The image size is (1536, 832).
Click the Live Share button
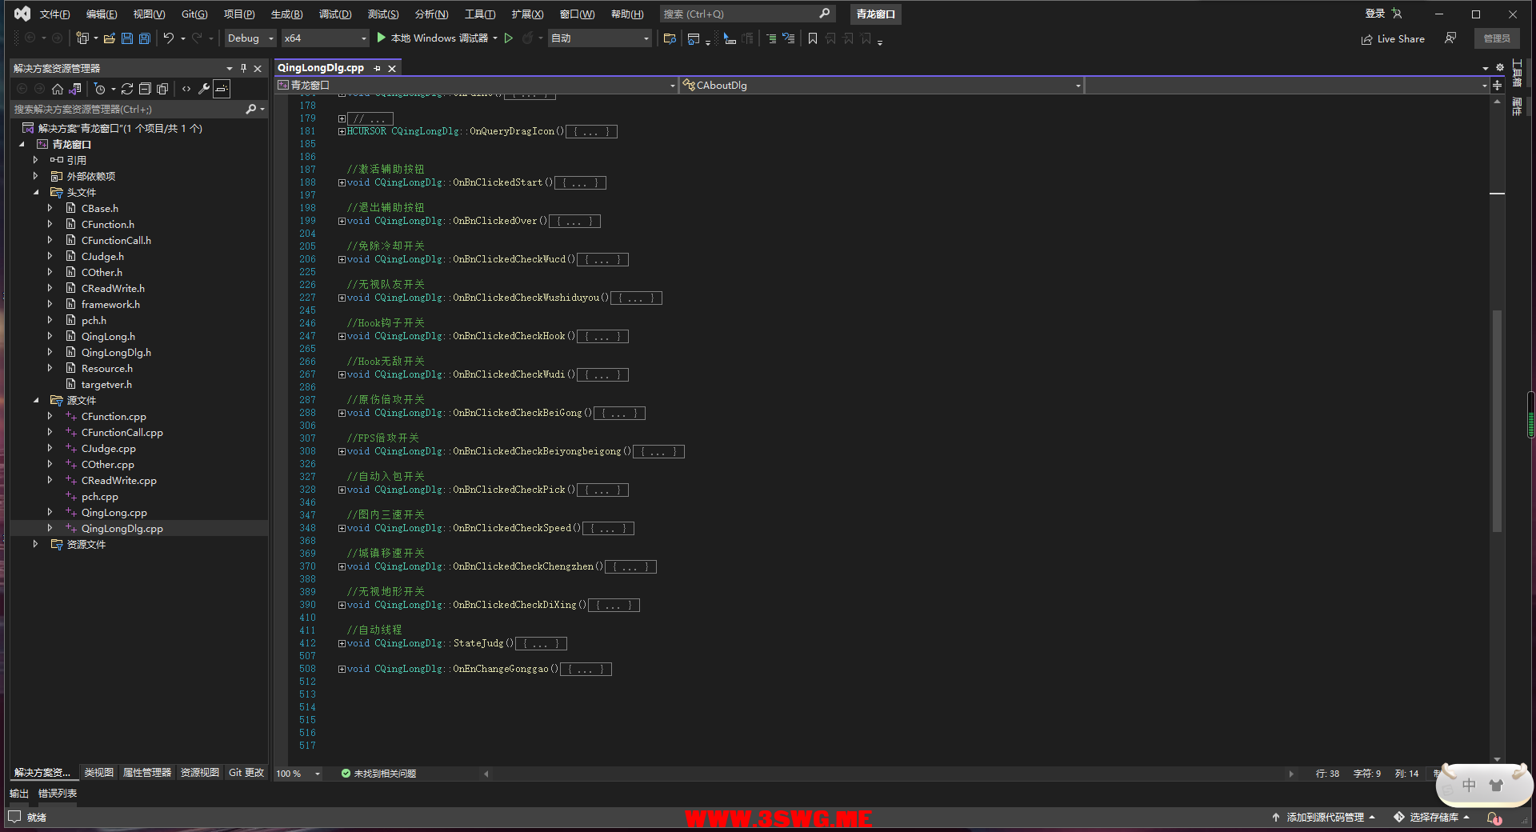[1393, 38]
